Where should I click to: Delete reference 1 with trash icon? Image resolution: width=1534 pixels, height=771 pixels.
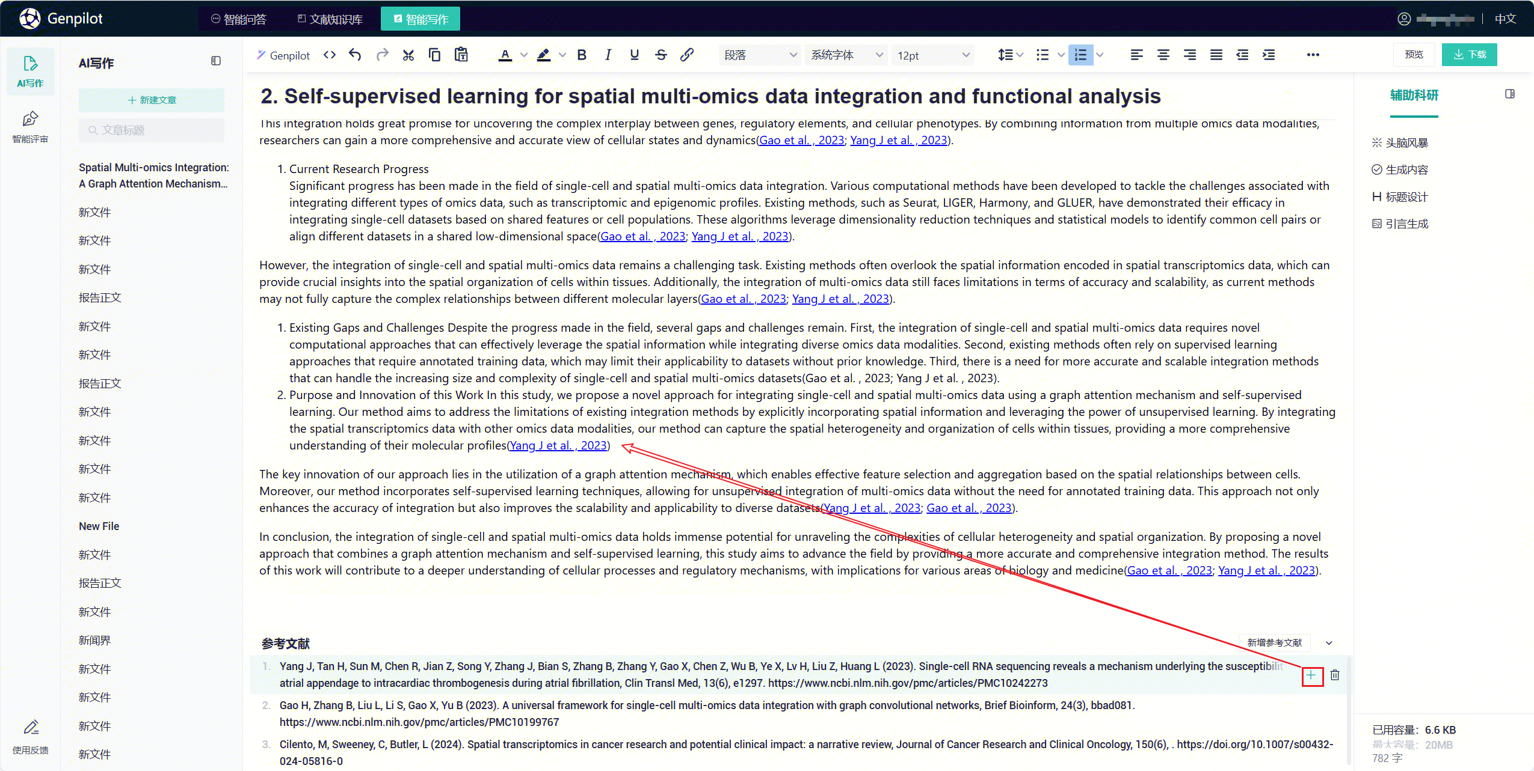(1335, 675)
